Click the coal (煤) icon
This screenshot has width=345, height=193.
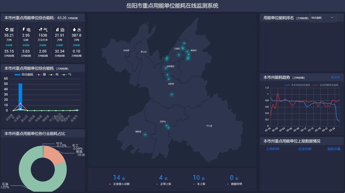(7, 30)
